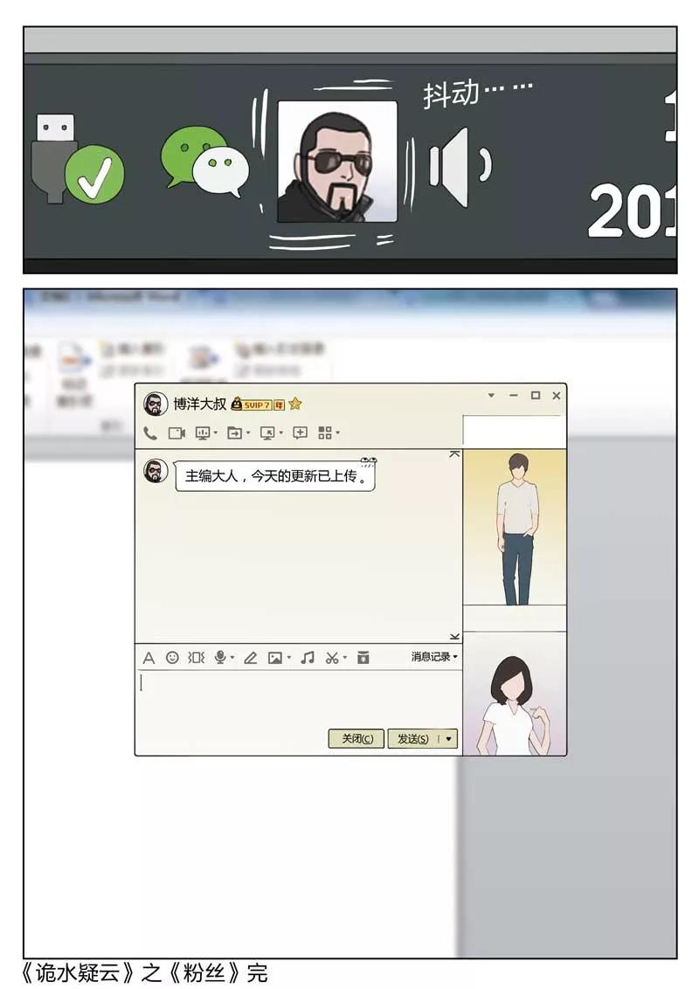Open the chat window title menu arrow
The image size is (699, 989).
(491, 396)
